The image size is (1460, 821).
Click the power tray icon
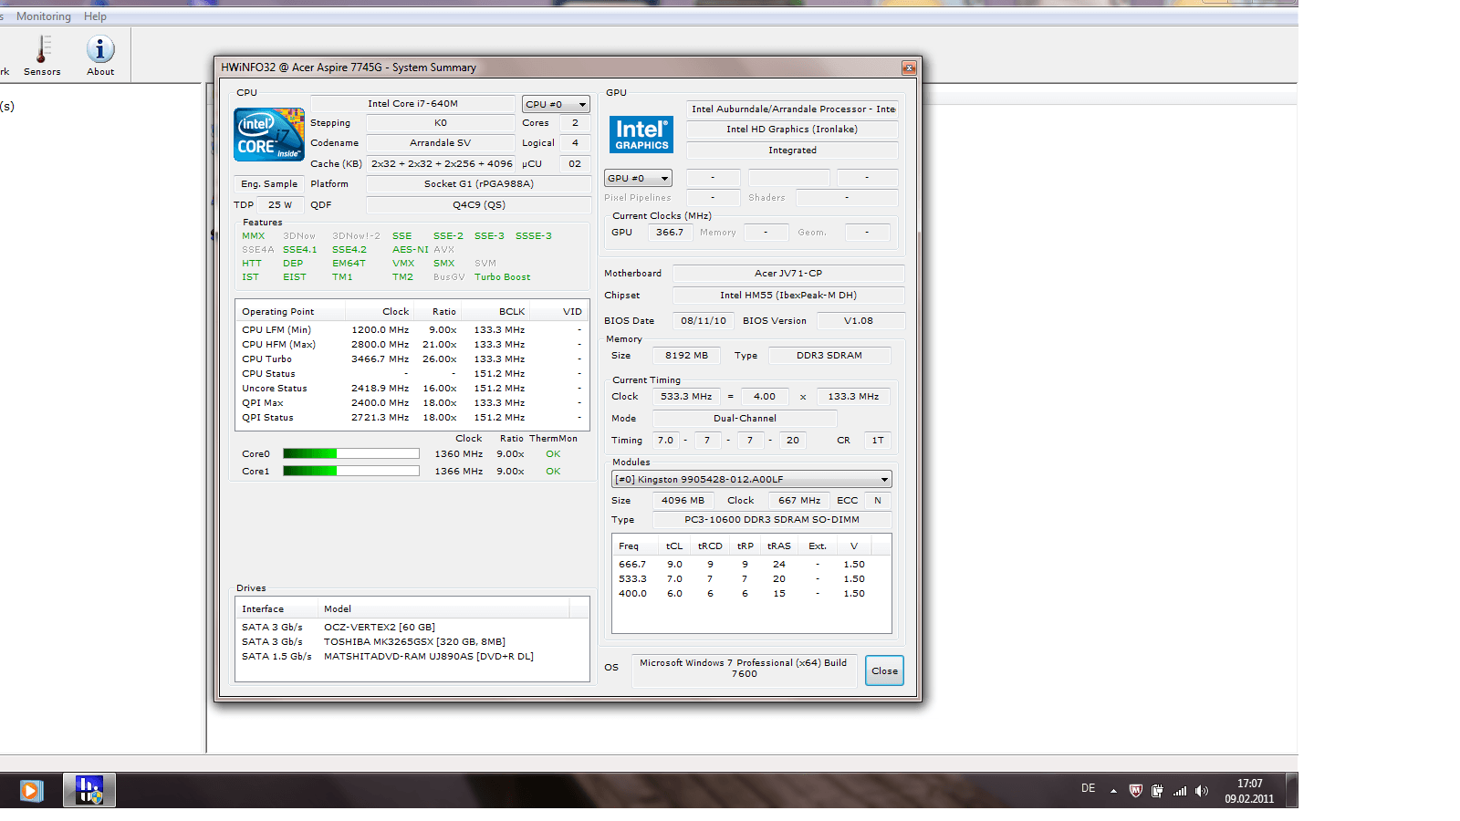pyautogui.click(x=1157, y=791)
